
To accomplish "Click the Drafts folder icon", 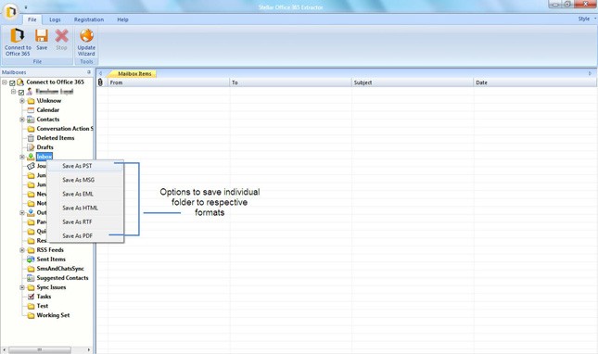I will [31, 147].
